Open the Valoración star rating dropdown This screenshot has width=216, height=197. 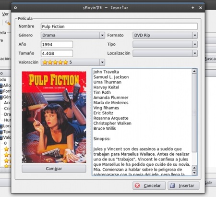(x=73, y=62)
